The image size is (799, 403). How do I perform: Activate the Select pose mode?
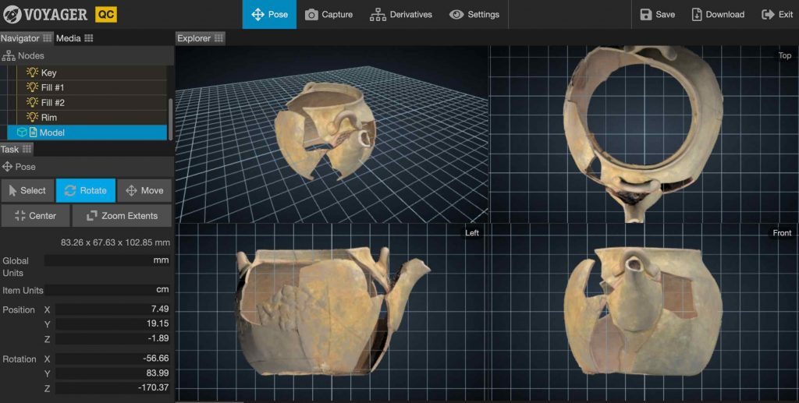27,190
